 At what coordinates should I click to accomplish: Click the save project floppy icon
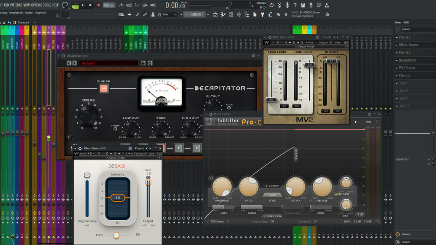click(x=303, y=5)
